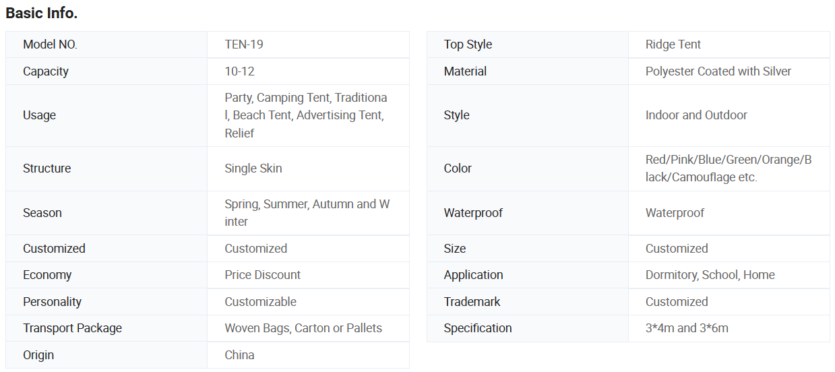This screenshot has height=372, width=835.
Task: Click the Indoor and Outdoor style value
Action: pos(696,115)
